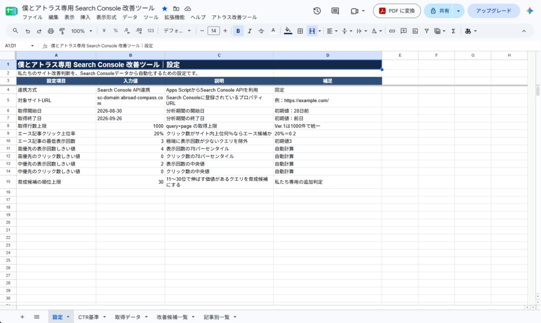The height and width of the screenshot is (323, 541).
Task: Move the document with the folder icon
Action: click(x=176, y=8)
